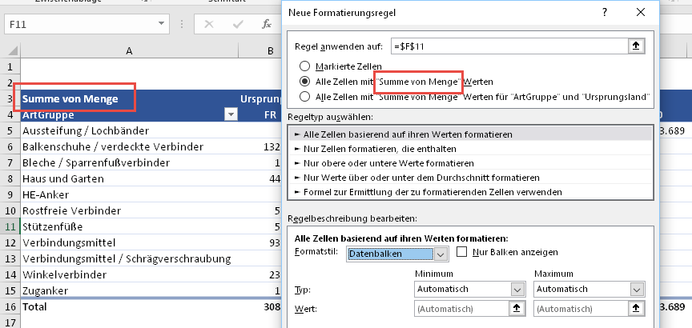
Task: Open the ArtGruppe filter dropdown arrow
Action: [231, 115]
